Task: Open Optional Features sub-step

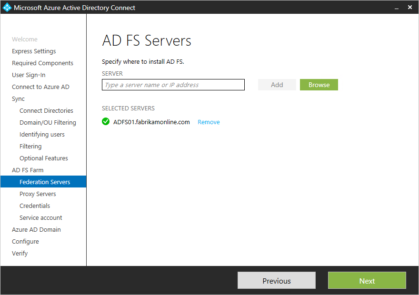Action: coord(43,158)
